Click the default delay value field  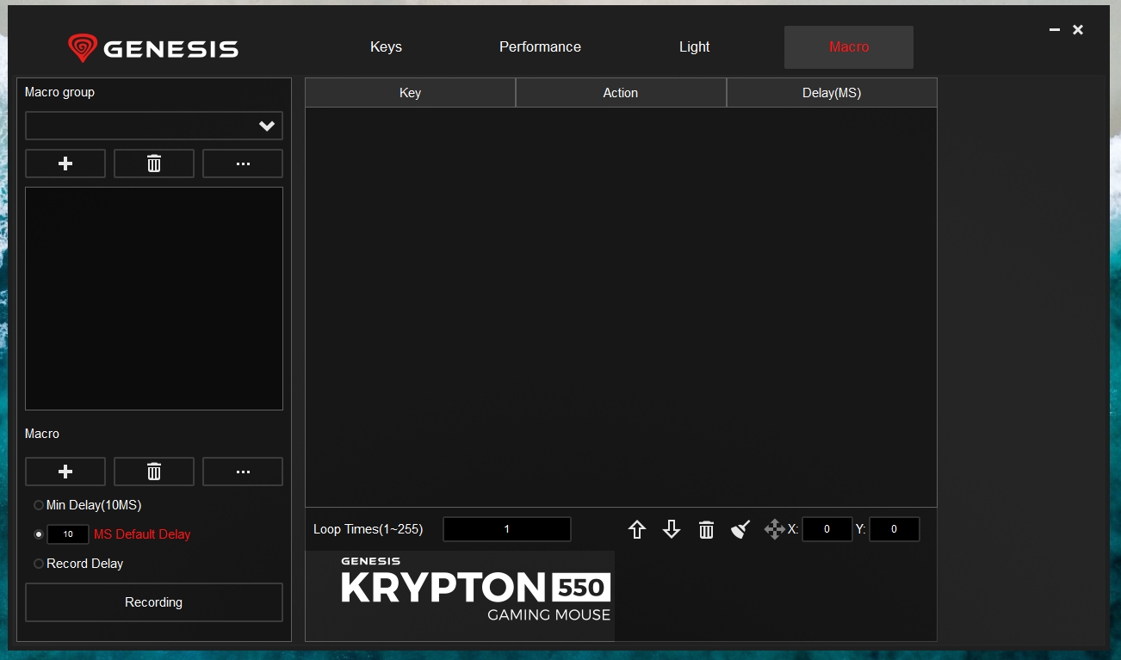[x=67, y=534]
